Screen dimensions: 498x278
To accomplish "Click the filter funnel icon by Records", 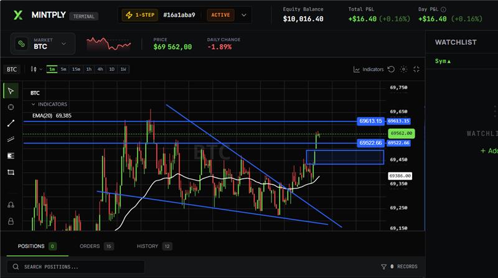I will pyautogui.click(x=383, y=267).
